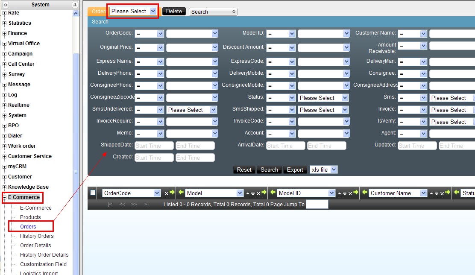This screenshot has height=275, width=475.
Task: Move Customer Name column left with green arrow
Action: 364,193
